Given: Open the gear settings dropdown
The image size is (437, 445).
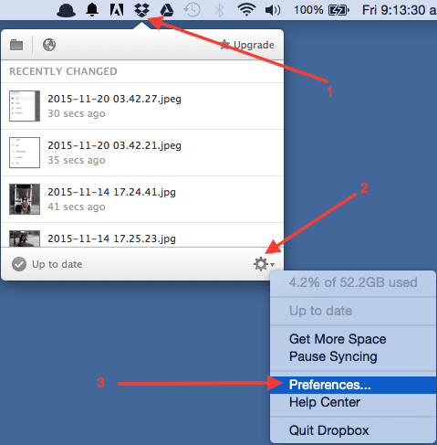Looking at the screenshot, I should 264,264.
